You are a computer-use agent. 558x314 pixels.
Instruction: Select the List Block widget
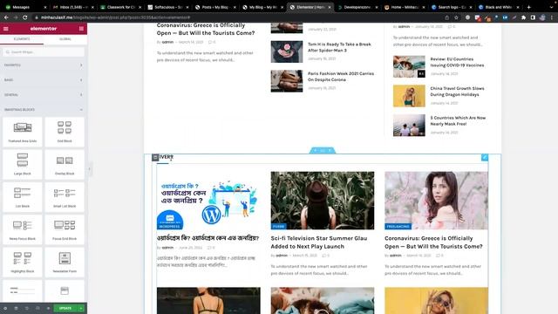pyautogui.click(x=23, y=197)
